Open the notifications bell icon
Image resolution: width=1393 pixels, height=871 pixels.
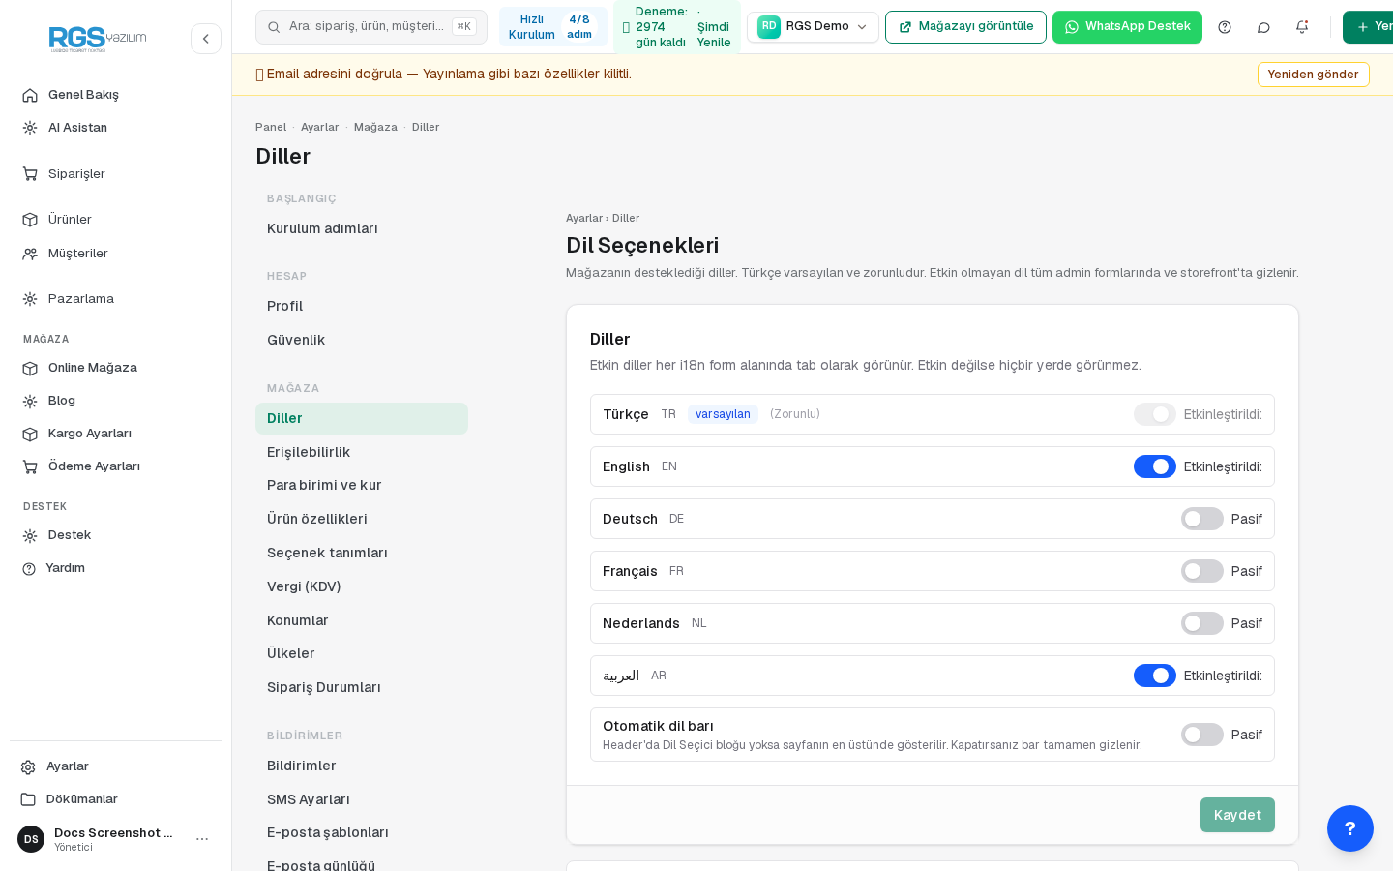1302,27
